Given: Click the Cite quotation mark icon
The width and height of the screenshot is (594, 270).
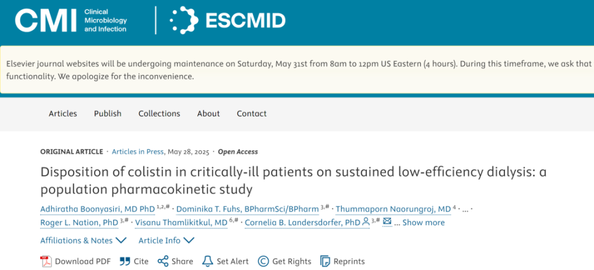Looking at the screenshot, I should (125, 261).
